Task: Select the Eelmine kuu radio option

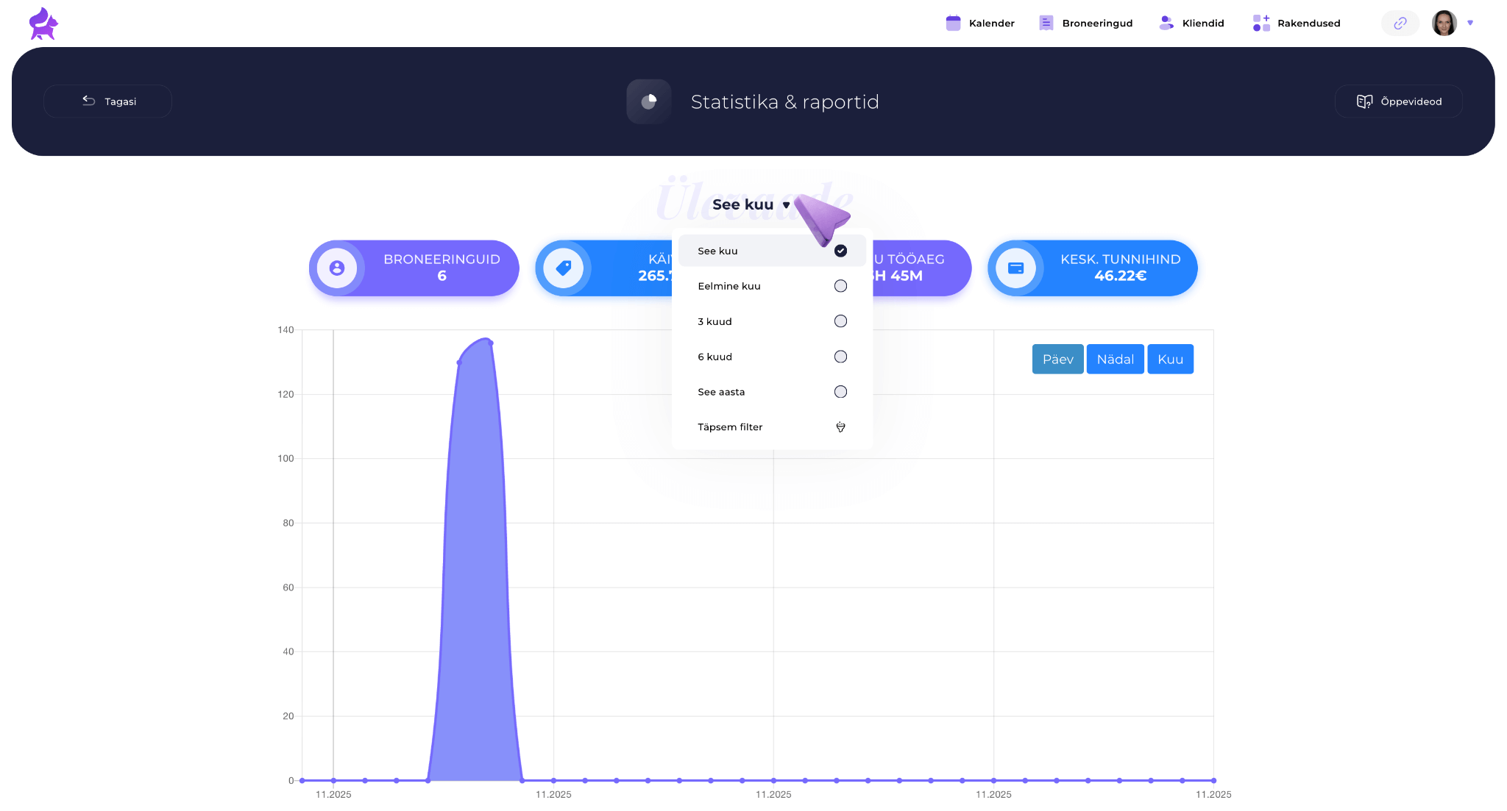Action: coord(840,286)
